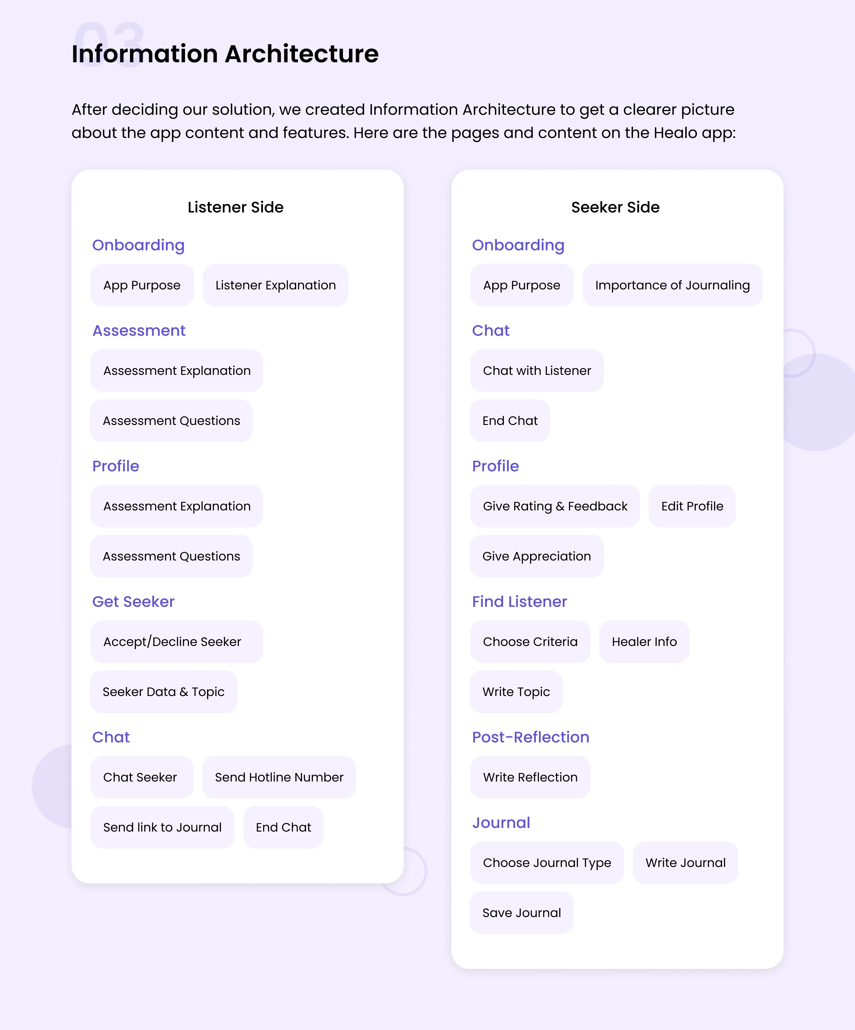
Task: Select the Importance of Journaling chip
Action: 672,285
